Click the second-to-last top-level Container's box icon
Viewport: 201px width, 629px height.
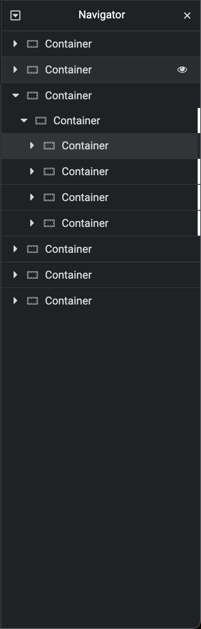click(33, 275)
